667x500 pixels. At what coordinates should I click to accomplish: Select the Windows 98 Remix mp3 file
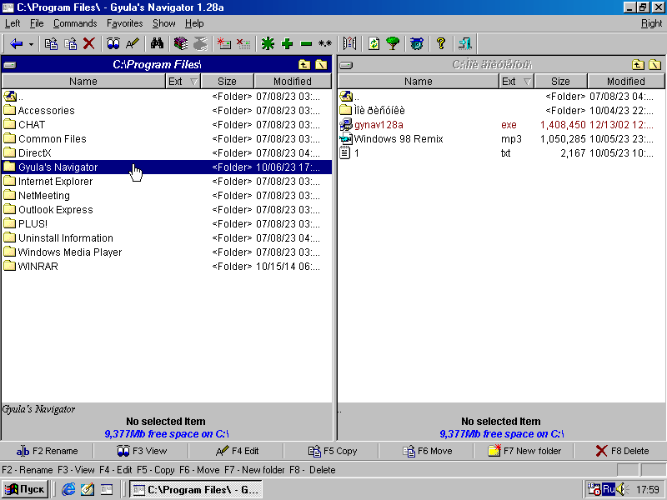click(x=399, y=139)
